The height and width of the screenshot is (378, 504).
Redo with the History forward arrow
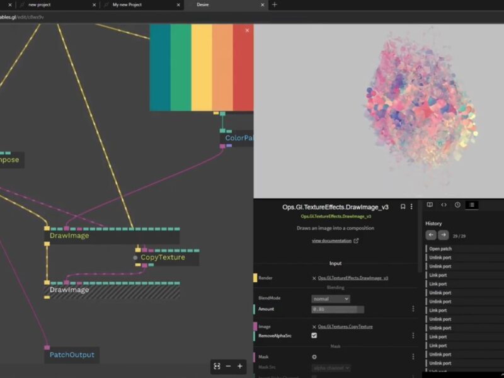(444, 235)
